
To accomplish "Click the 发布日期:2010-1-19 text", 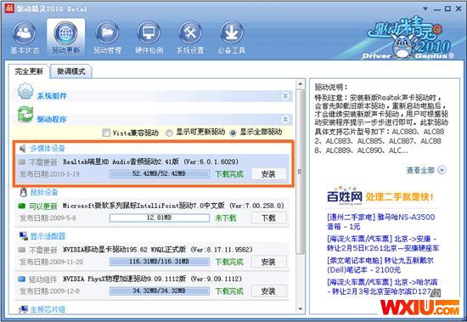I will coord(49,174).
